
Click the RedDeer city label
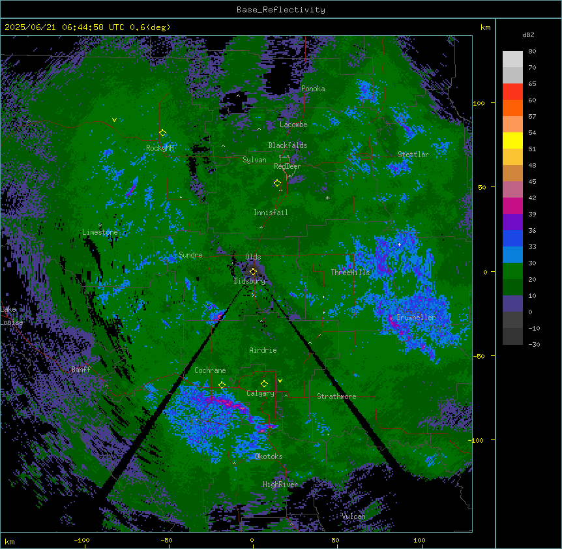[x=288, y=166]
